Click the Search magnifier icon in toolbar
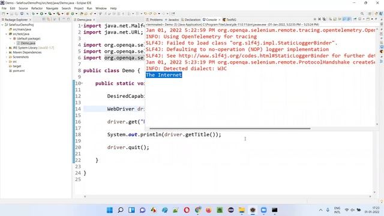This screenshot has height=216, width=384. [362, 14]
